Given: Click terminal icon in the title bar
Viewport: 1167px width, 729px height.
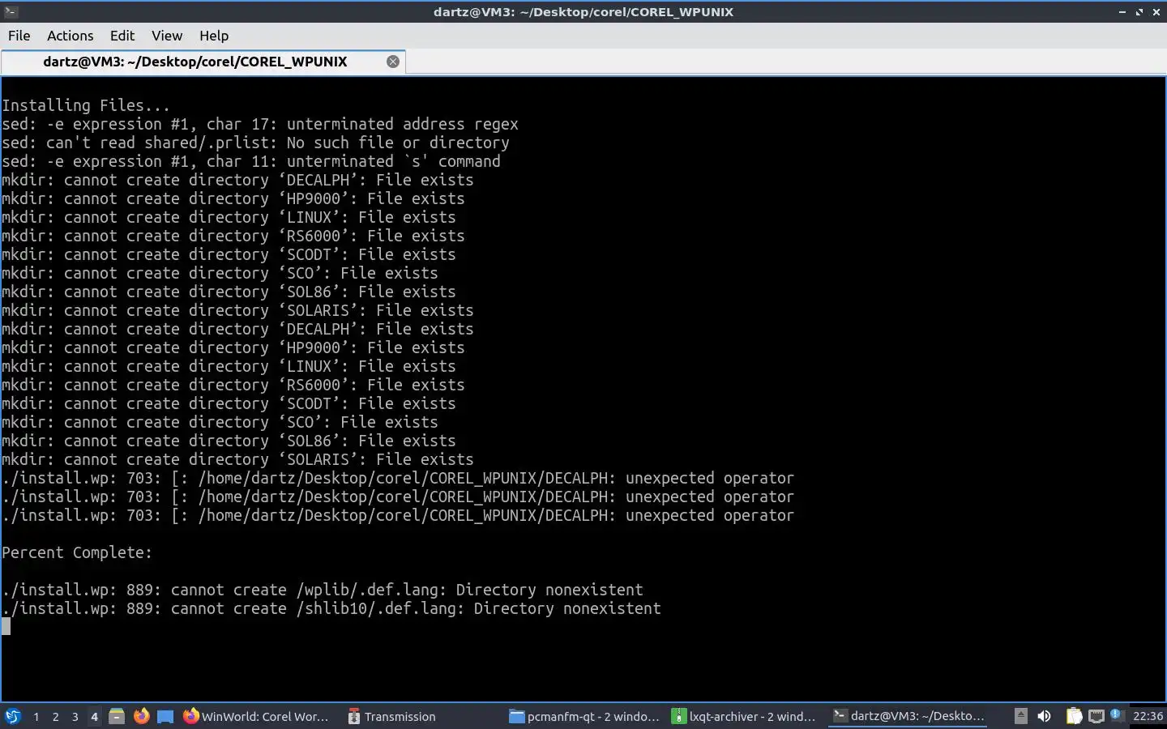Looking at the screenshot, I should click(11, 11).
